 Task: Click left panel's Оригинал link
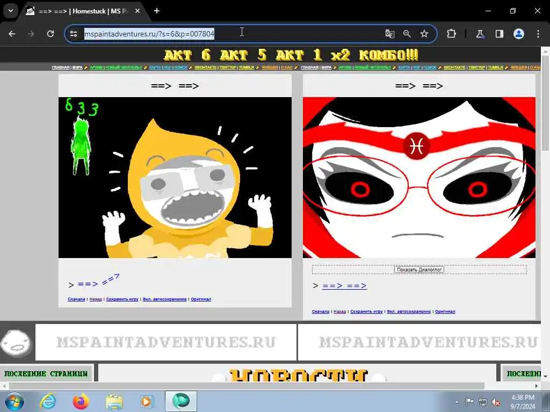(201, 299)
